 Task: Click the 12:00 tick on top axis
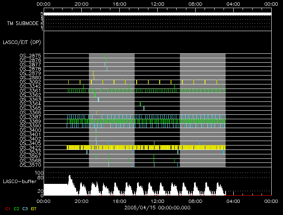(x=157, y=4)
